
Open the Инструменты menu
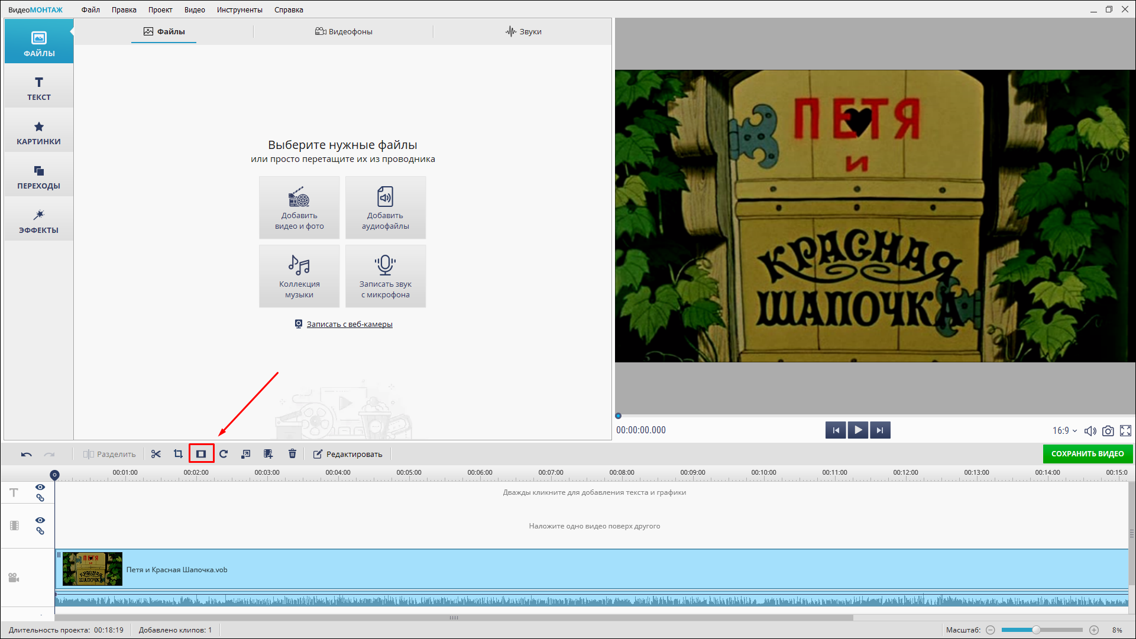[240, 10]
